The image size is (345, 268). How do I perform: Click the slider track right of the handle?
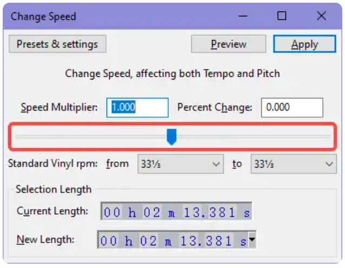254,137
